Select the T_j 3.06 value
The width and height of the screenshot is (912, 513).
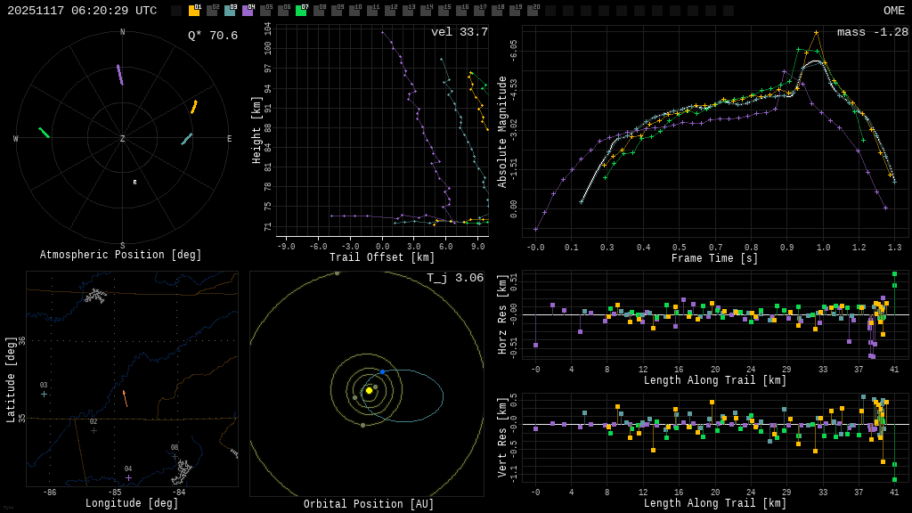click(454, 278)
